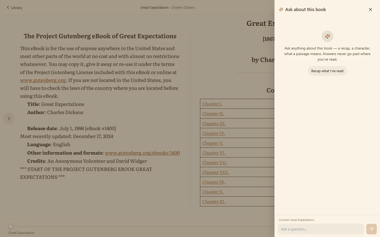This screenshot has height=237, width=380.
Task: Jump to Chapter VI. in contents
Action: point(214,153)
